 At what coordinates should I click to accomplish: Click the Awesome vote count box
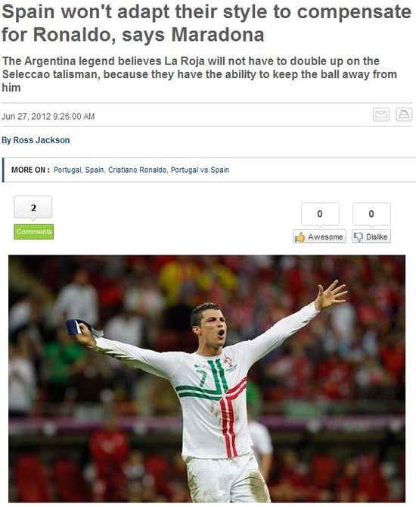point(320,214)
